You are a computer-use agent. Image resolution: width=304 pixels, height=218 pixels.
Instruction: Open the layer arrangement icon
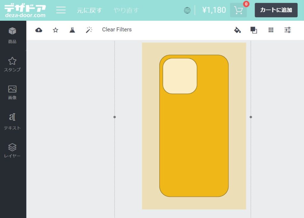[x=254, y=30]
